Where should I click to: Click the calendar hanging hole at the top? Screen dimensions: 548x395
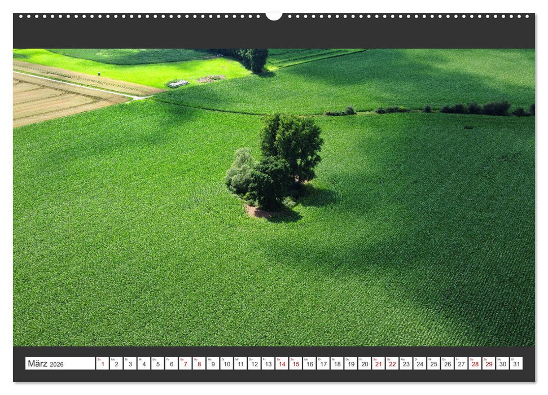click(274, 16)
